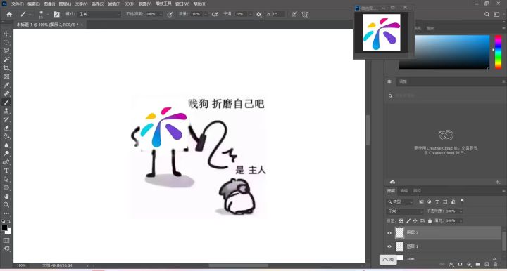
Task: Open layer filter type dropdown 类型
Action: click(400, 201)
